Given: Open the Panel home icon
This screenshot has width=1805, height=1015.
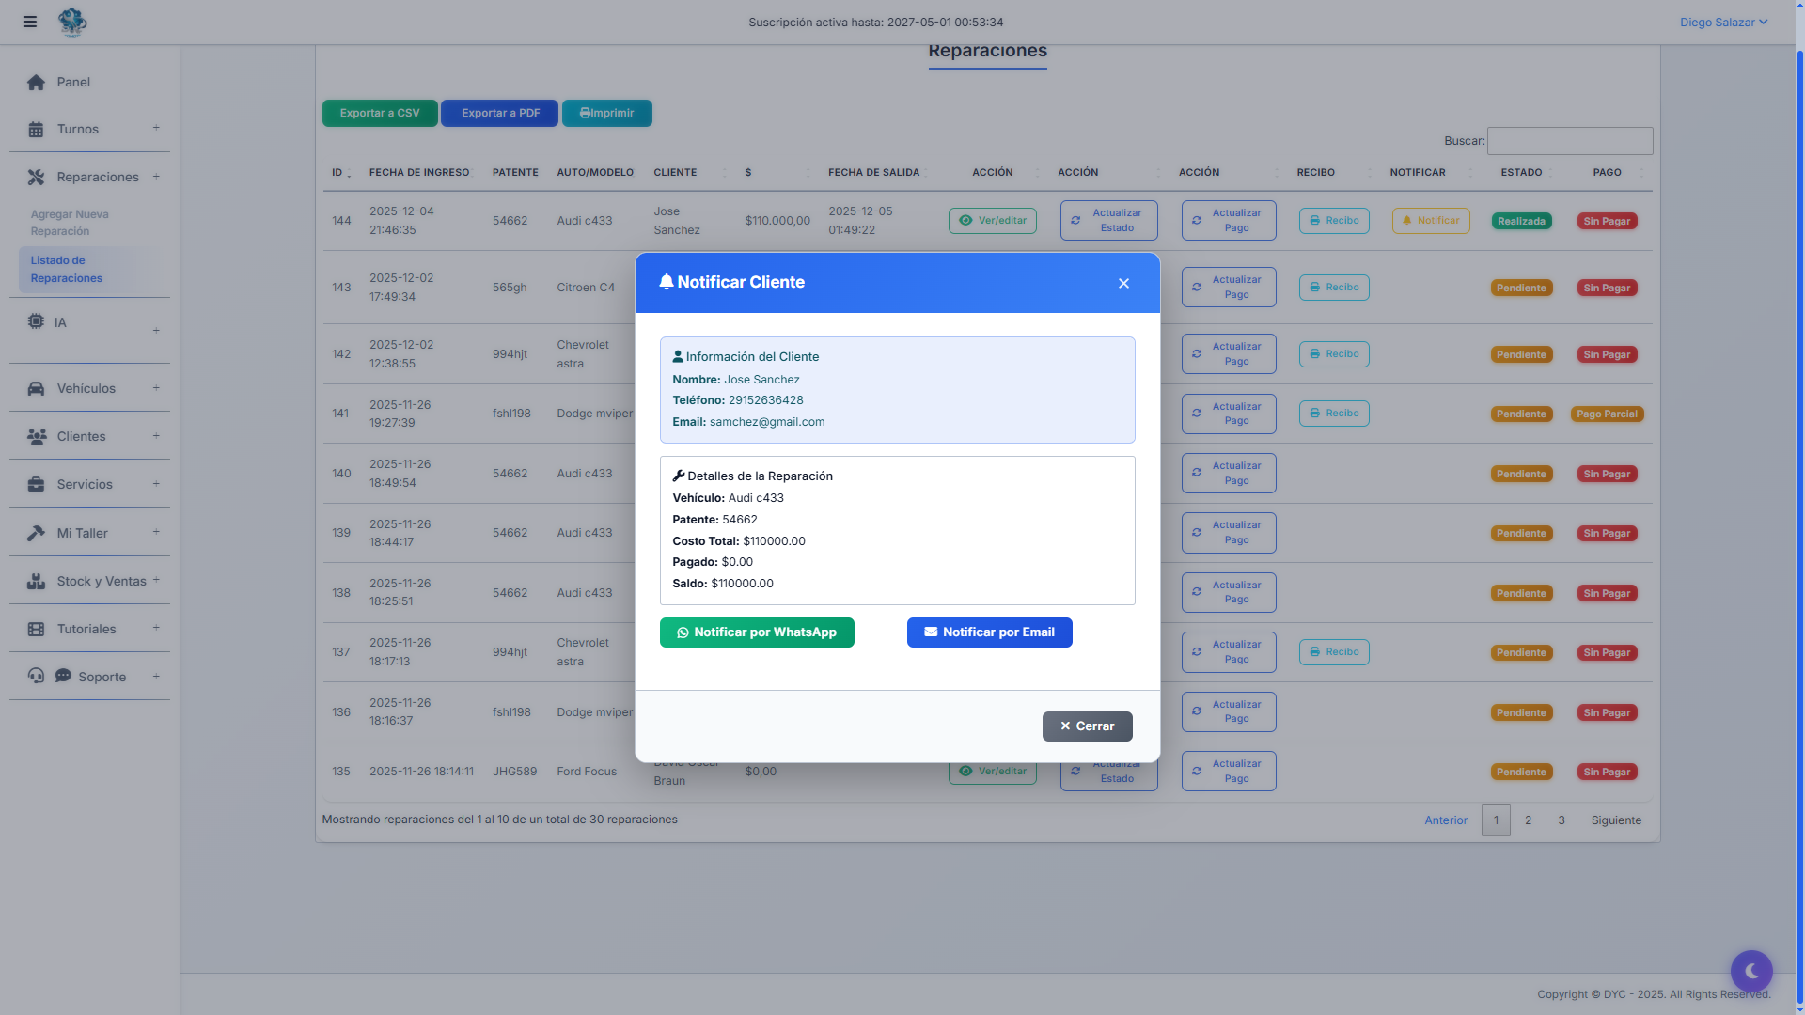Looking at the screenshot, I should (36, 83).
